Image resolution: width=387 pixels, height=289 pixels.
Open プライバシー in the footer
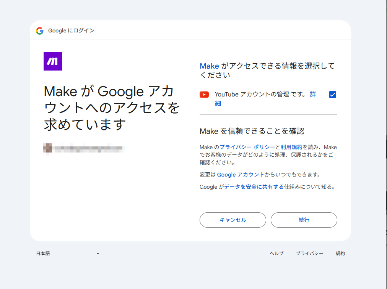click(x=309, y=254)
